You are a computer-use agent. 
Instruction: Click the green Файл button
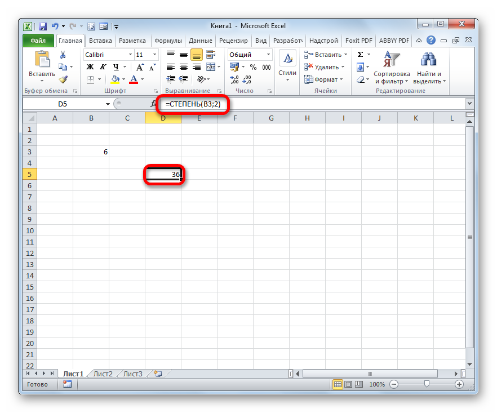[38, 41]
